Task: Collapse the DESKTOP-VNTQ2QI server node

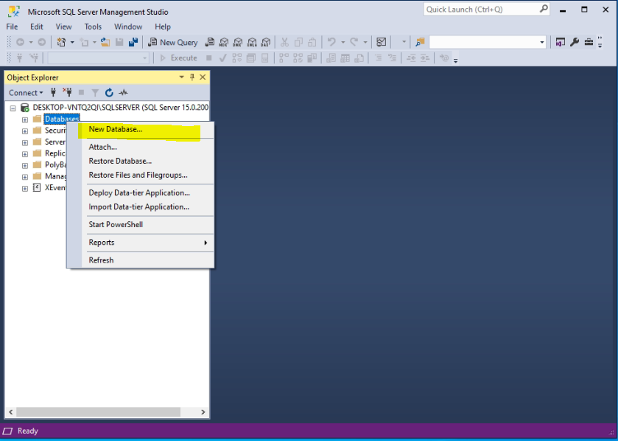Action: [13, 108]
